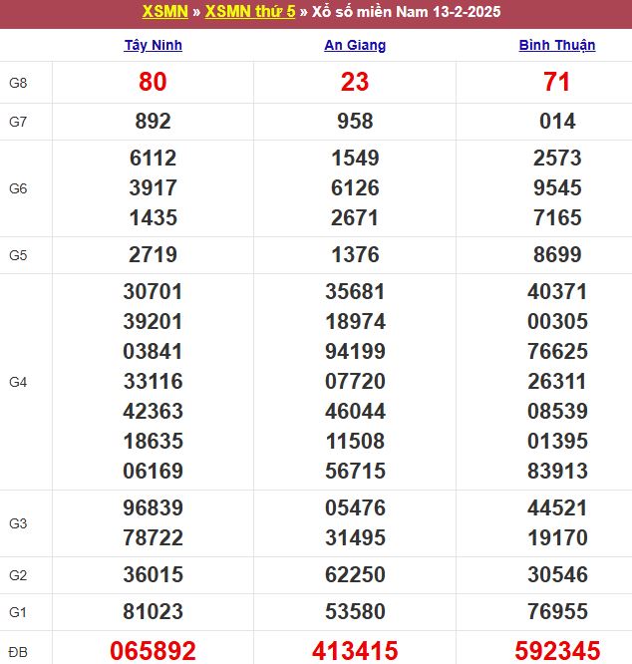Select the G6 number 1549
This screenshot has width=632, height=664.
coord(355,158)
